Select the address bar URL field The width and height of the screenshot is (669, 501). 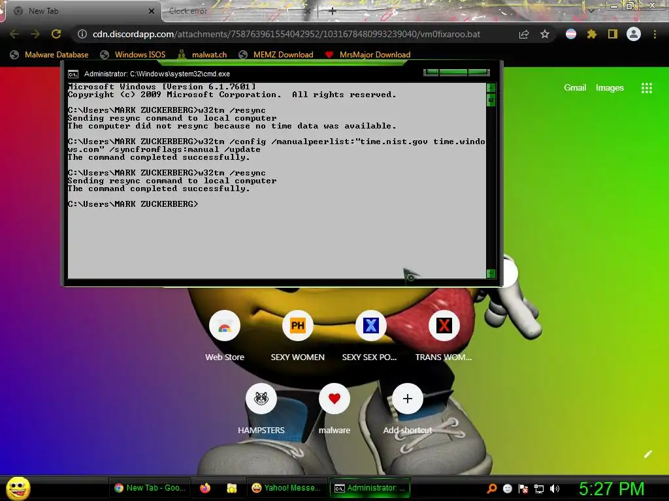(x=286, y=34)
